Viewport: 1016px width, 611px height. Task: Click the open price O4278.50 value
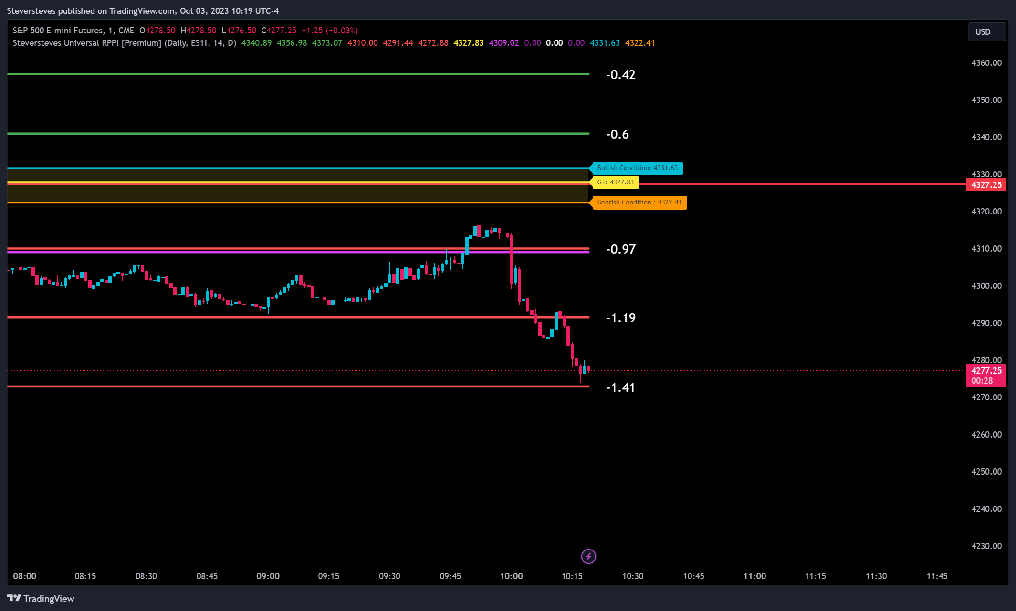157,31
